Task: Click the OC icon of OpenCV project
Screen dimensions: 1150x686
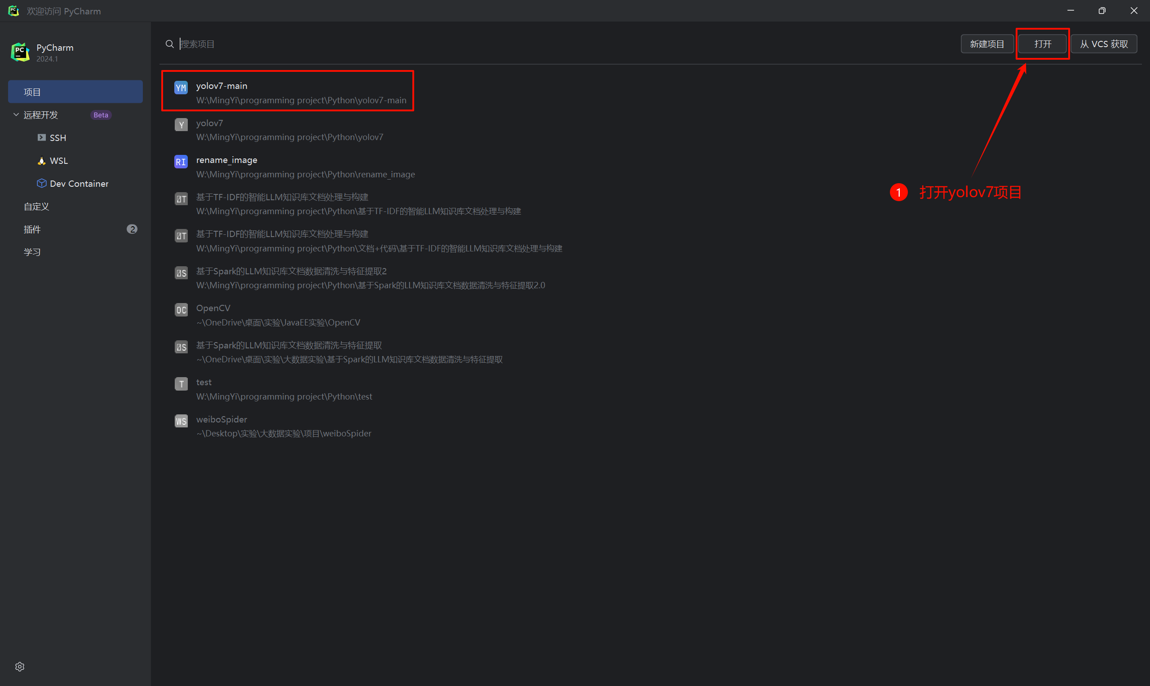Action: 181,310
